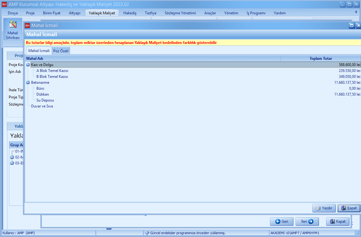Select the Dükkan tree item

43,94
